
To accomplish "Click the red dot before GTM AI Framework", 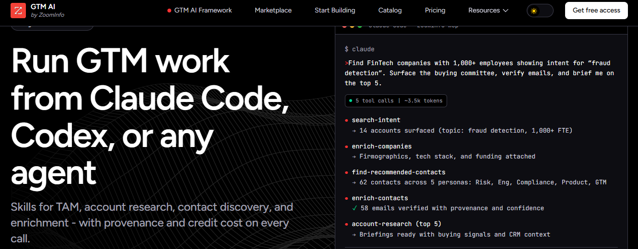I will tap(169, 11).
